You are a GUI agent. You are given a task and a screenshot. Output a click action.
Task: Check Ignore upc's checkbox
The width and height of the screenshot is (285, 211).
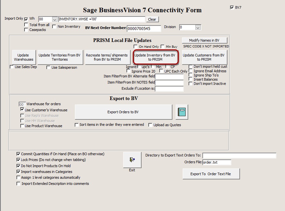pos(139,67)
